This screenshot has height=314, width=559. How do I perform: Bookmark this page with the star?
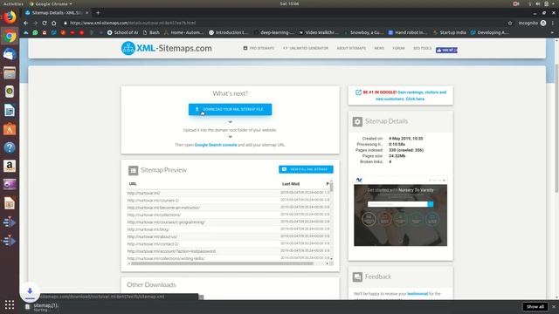(510, 23)
